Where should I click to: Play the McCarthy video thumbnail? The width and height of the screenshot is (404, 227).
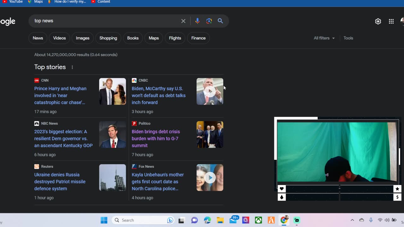(x=210, y=91)
